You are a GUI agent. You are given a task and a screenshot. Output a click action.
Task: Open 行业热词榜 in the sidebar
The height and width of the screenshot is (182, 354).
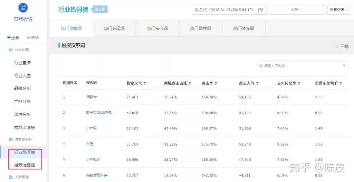click(x=25, y=152)
